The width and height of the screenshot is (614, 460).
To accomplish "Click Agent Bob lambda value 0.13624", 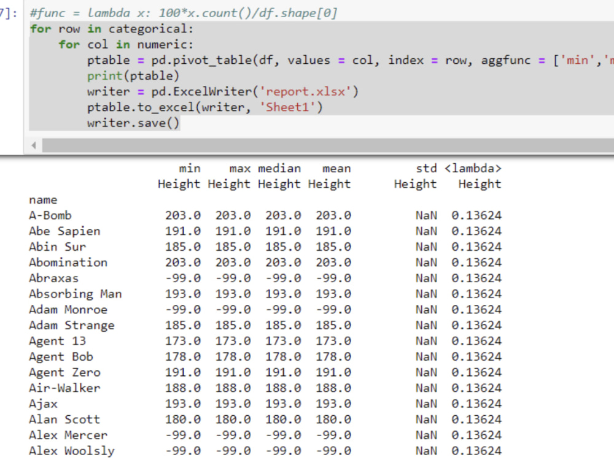I will pos(476,357).
